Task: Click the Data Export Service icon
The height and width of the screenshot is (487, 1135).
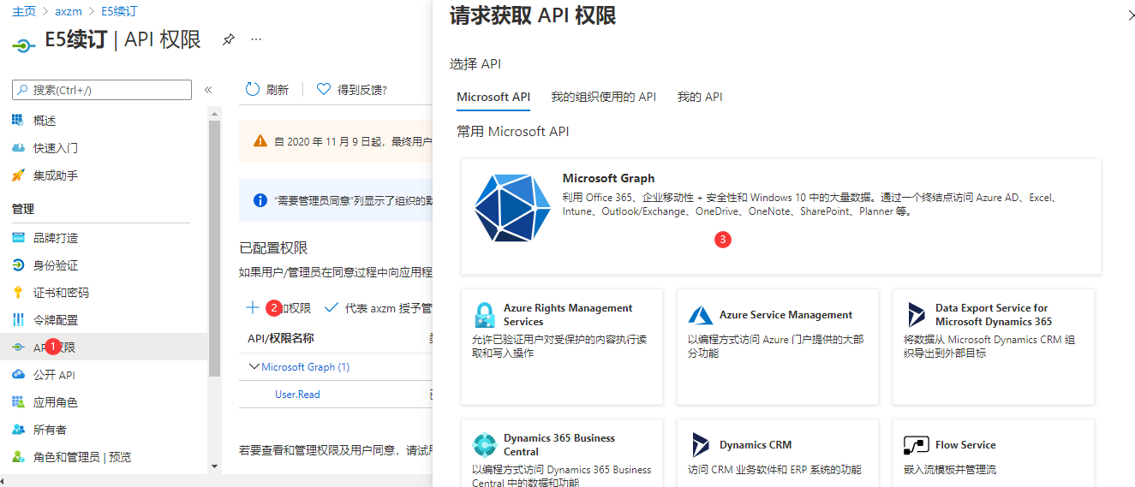Action: 917,315
